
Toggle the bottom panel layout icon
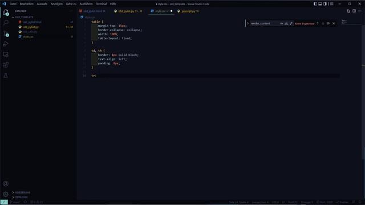coord(320,4)
